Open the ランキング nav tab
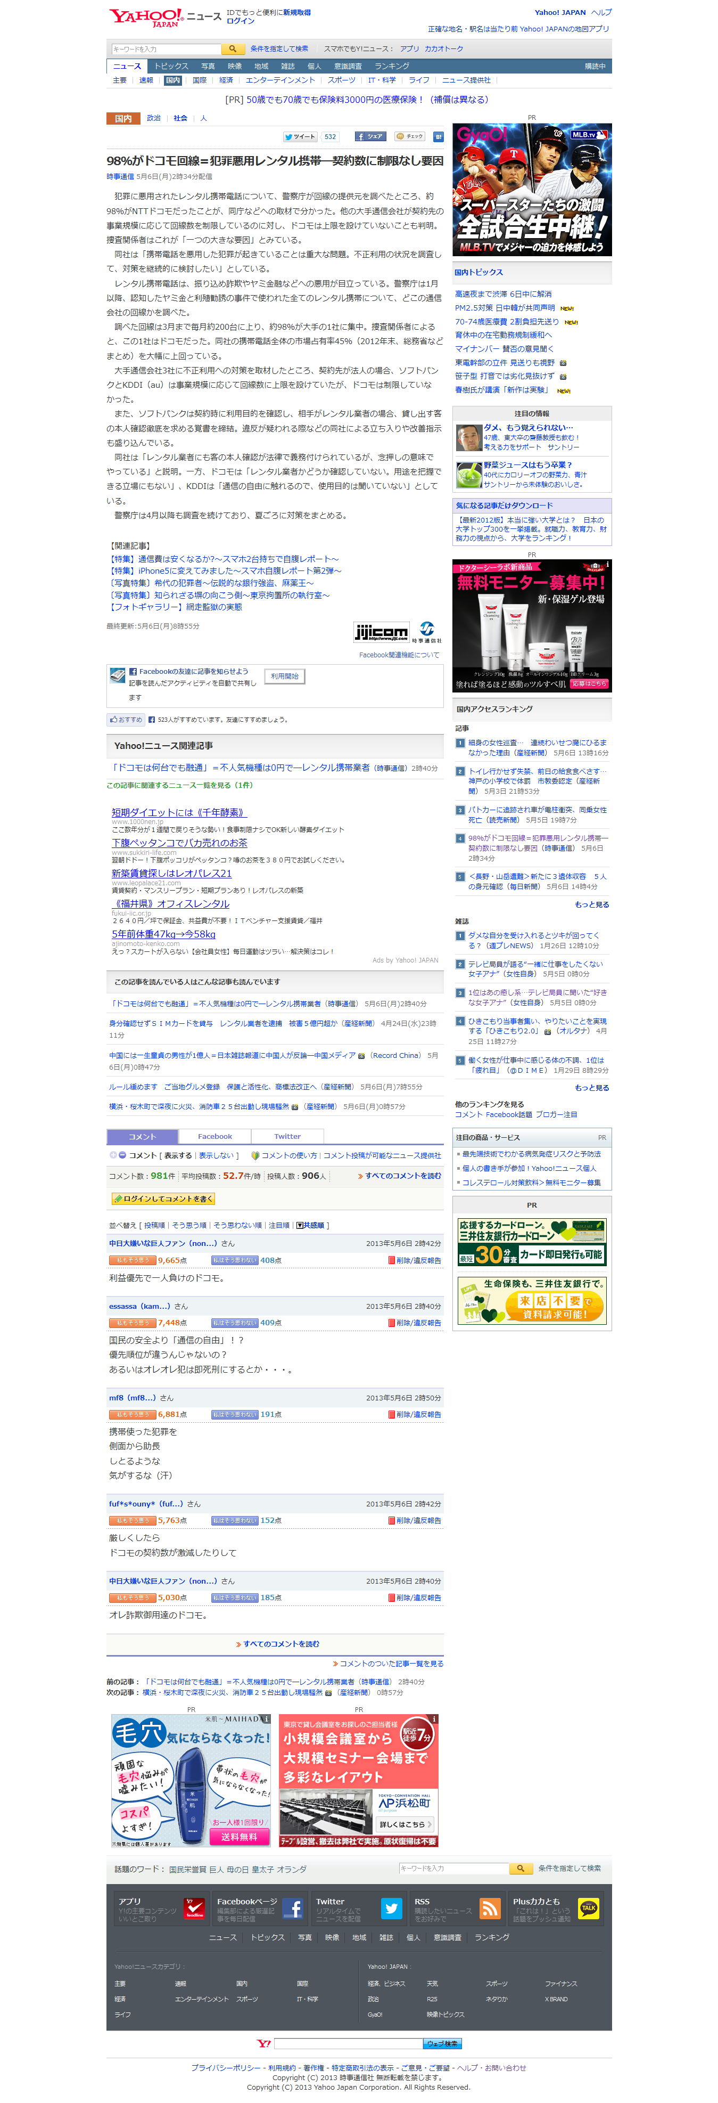This screenshot has height=2103, width=718. click(x=392, y=66)
